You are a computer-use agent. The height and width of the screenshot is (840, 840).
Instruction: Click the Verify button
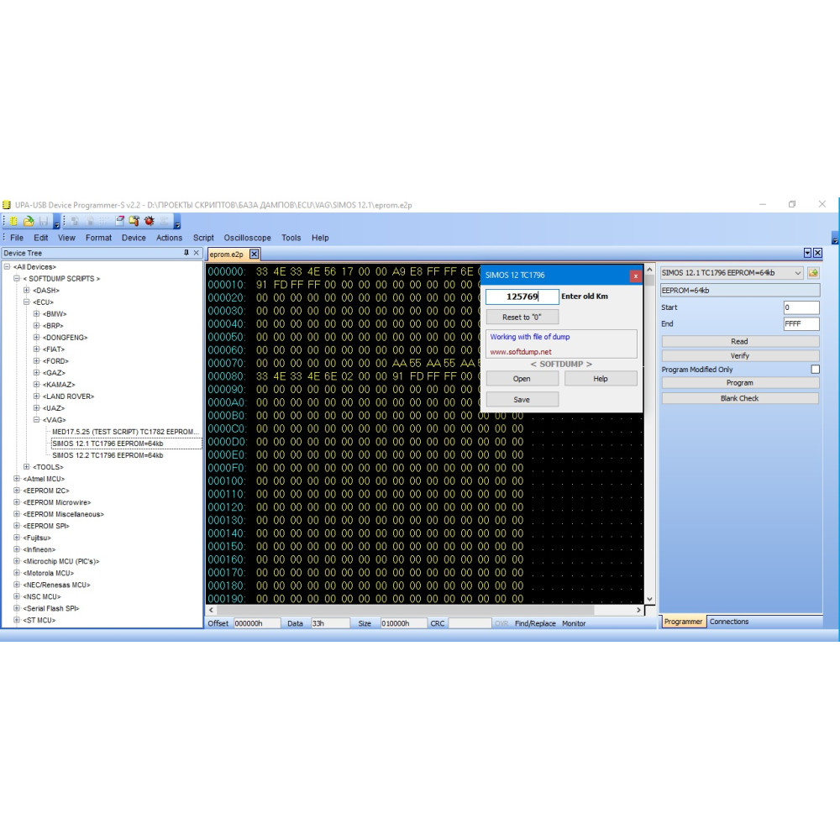[740, 355]
